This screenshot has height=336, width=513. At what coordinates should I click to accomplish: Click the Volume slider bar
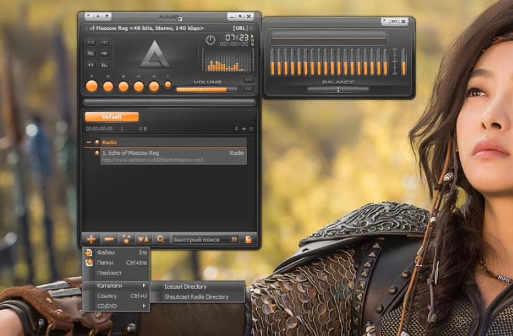click(x=206, y=89)
